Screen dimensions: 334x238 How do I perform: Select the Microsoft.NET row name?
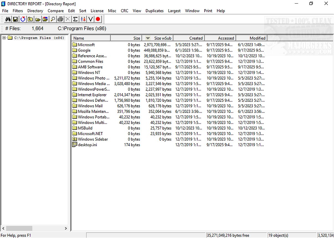[x=90, y=133]
